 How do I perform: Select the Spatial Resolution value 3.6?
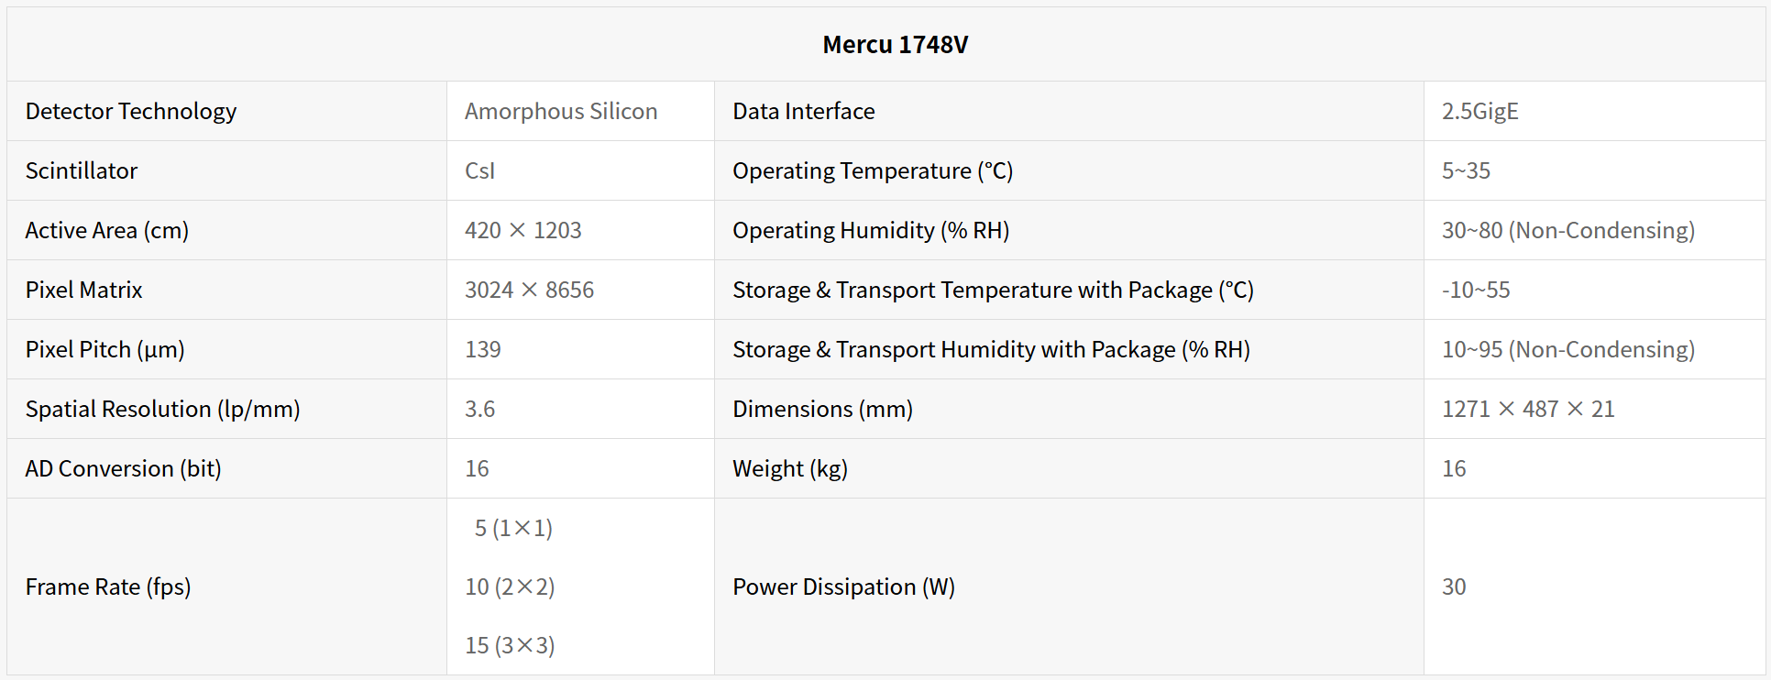click(x=479, y=410)
